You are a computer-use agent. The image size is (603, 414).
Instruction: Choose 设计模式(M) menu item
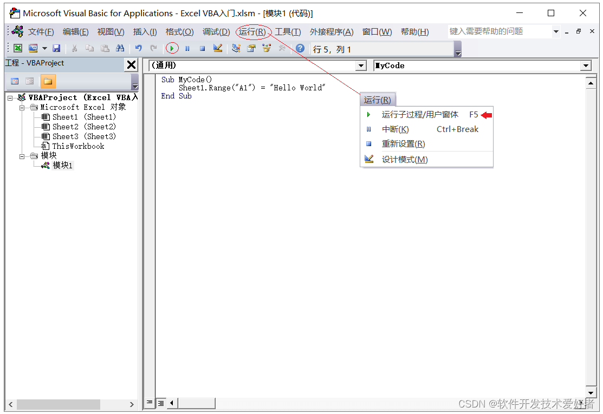[426, 160]
